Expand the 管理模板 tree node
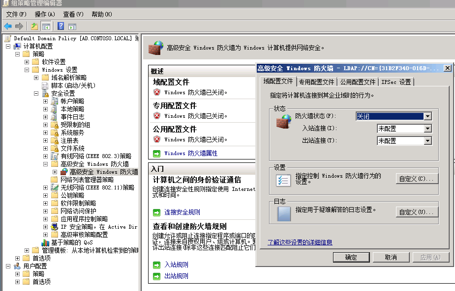 tap(27, 250)
